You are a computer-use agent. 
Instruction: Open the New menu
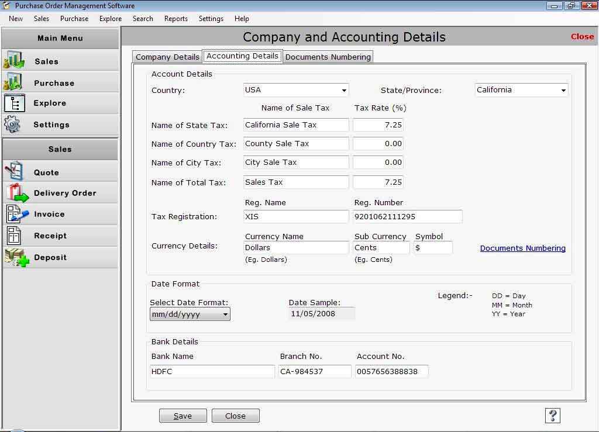pyautogui.click(x=16, y=18)
